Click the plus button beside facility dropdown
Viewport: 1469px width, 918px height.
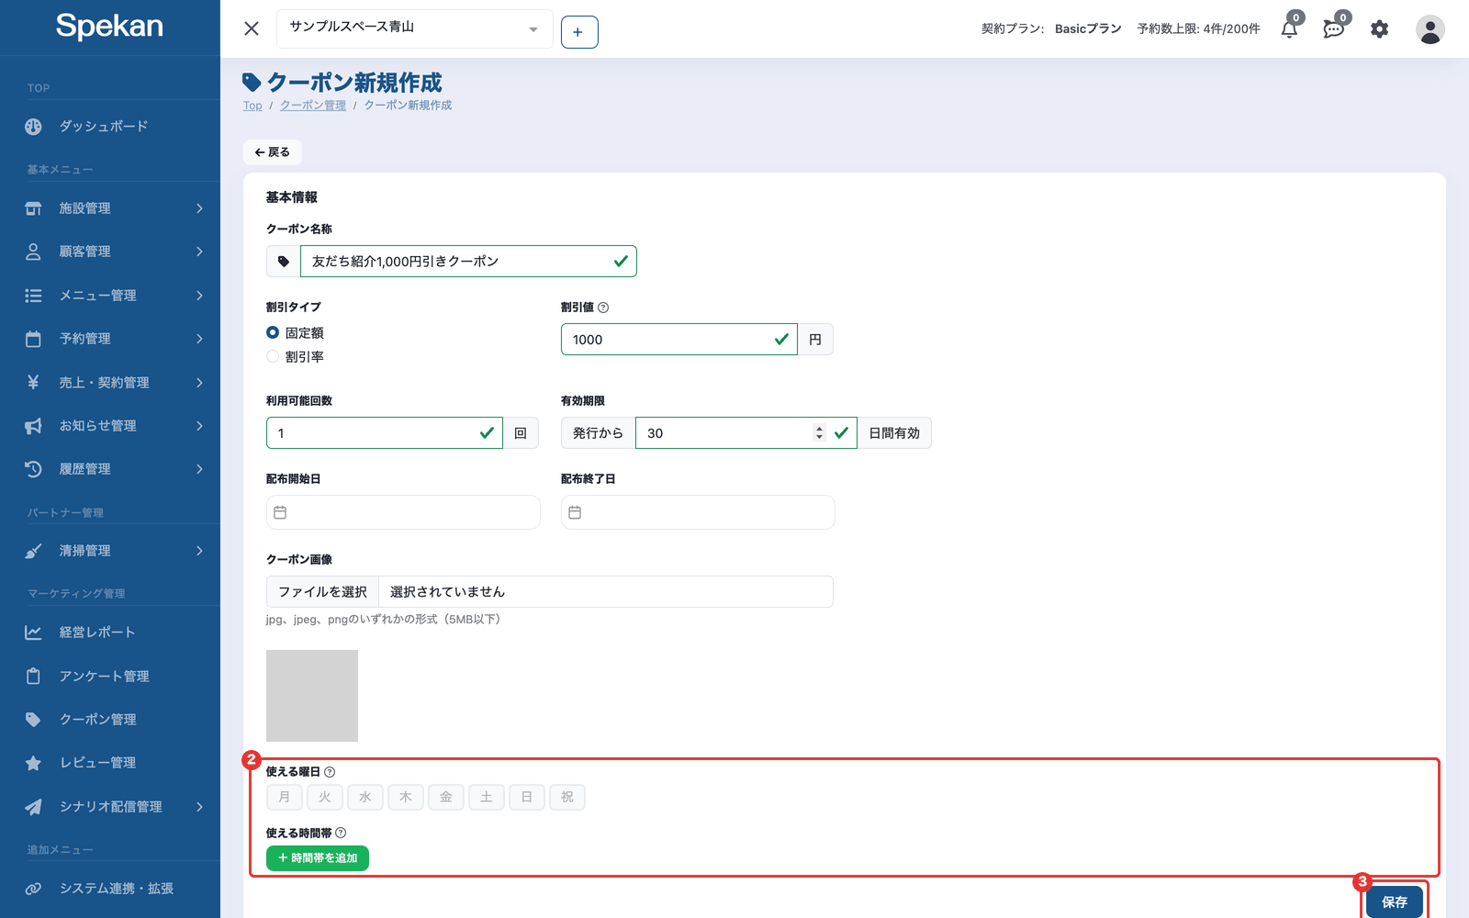579,32
